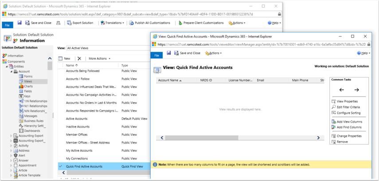
Task: Toggle the checkmark for Quick Find Active Accounts row
Action: (x=60, y=166)
